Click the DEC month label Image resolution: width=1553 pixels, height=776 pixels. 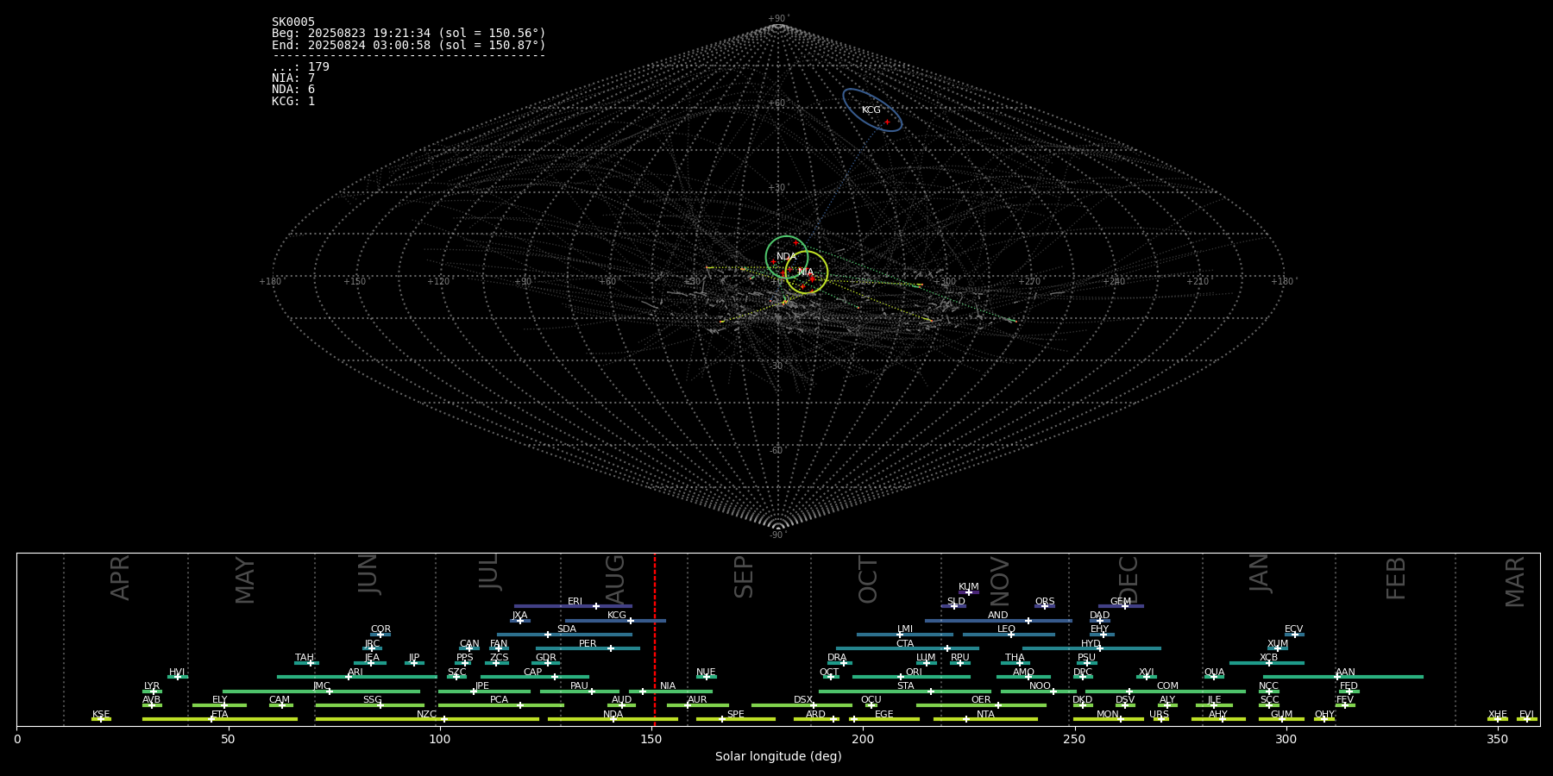1129,579
